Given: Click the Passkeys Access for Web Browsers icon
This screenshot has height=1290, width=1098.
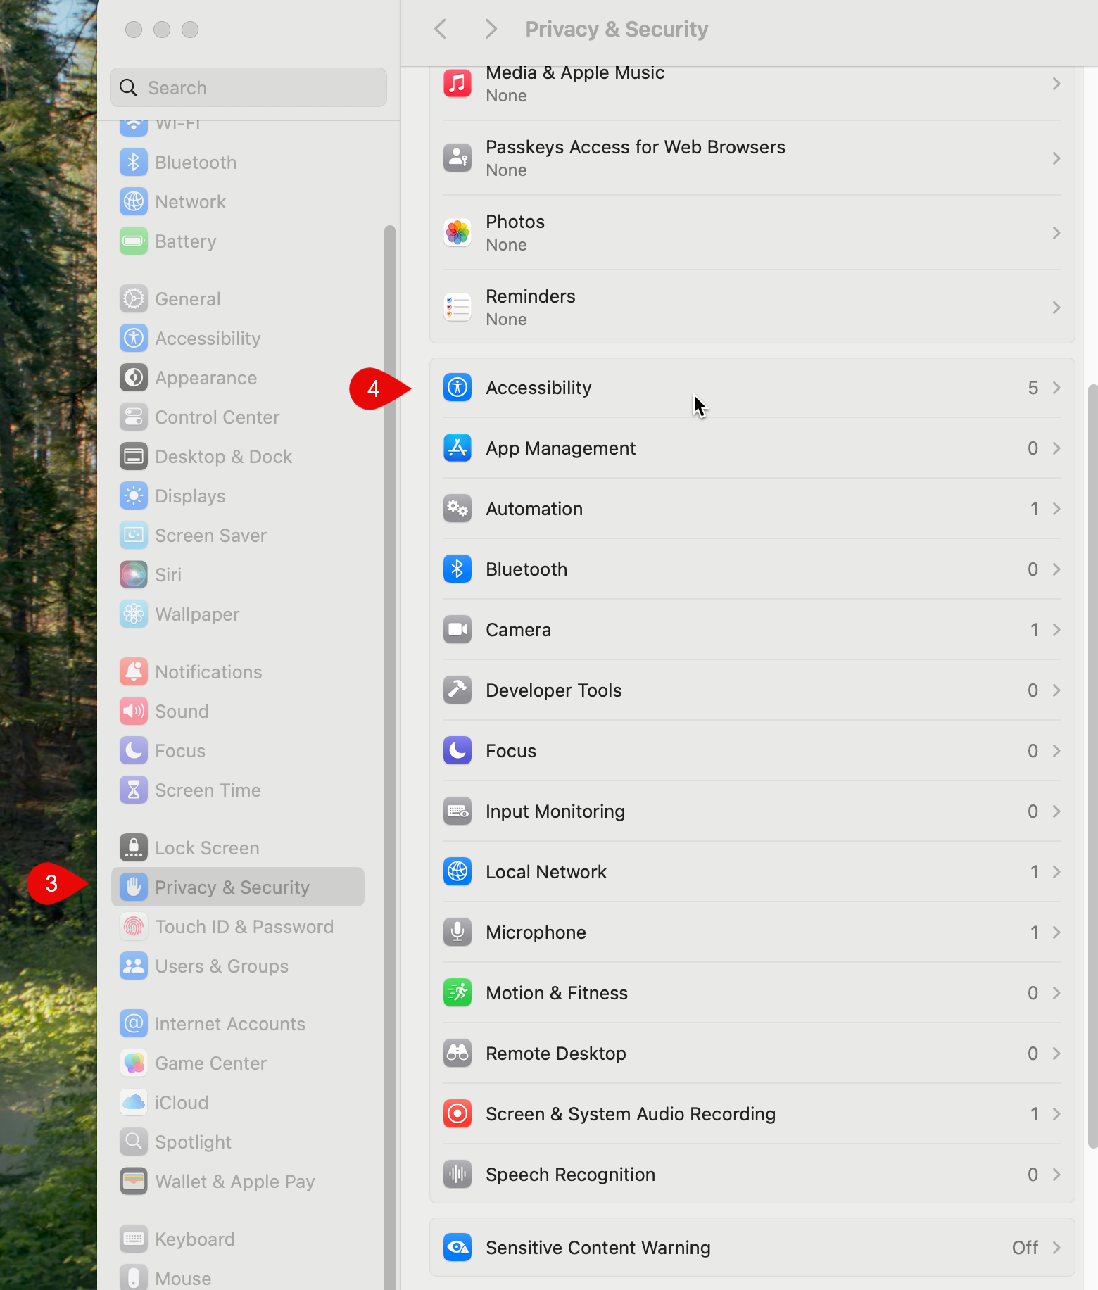Looking at the screenshot, I should (x=458, y=158).
